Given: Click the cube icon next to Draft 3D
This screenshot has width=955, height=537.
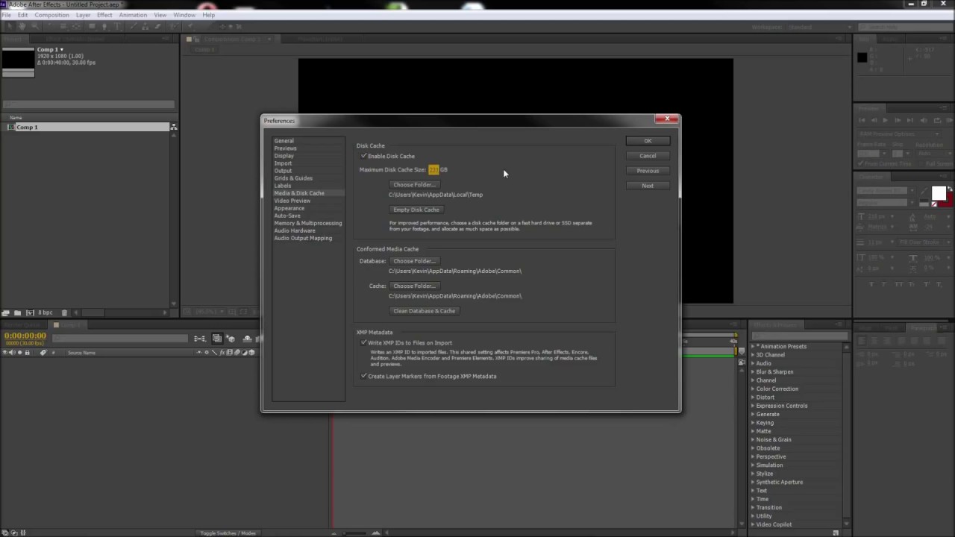Looking at the screenshot, I should [x=231, y=339].
